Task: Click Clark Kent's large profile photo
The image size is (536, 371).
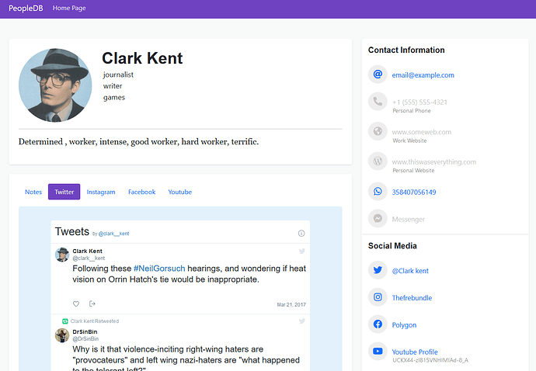Action: click(55, 85)
